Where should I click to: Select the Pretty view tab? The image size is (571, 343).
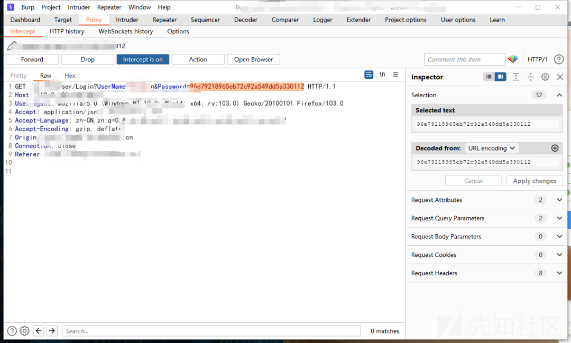pos(19,76)
